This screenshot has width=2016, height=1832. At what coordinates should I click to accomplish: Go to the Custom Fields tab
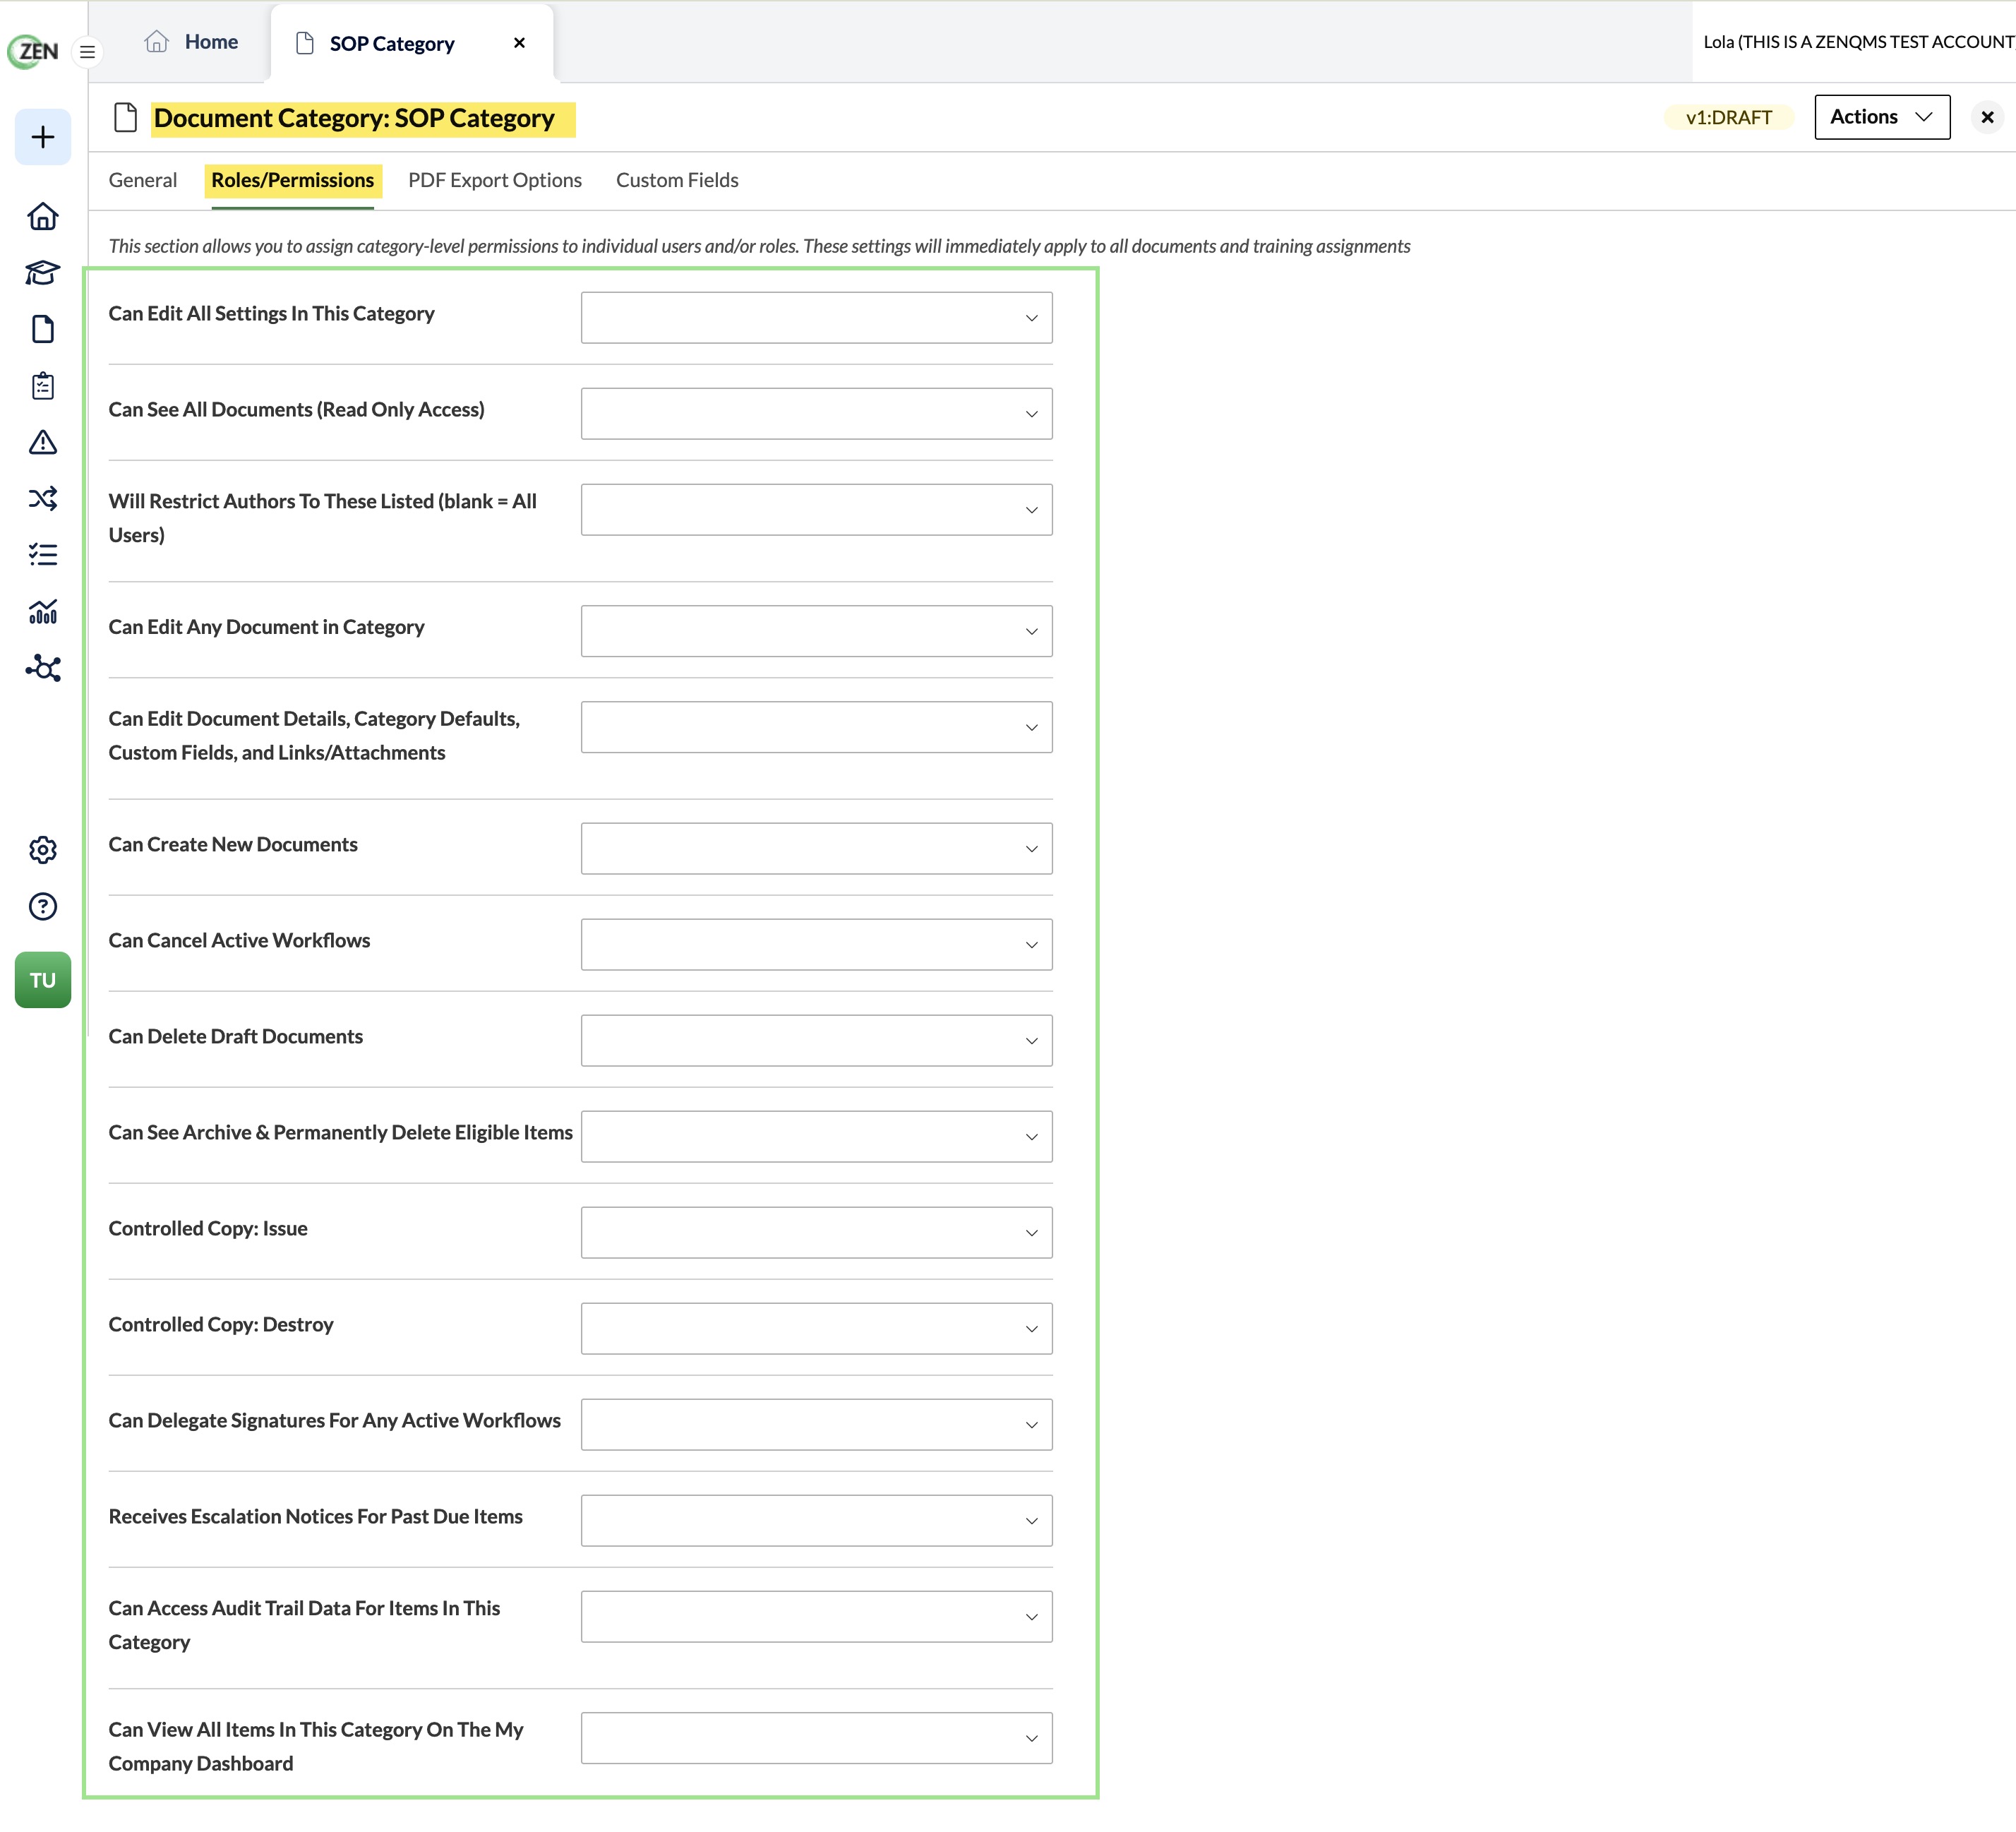pos(677,180)
